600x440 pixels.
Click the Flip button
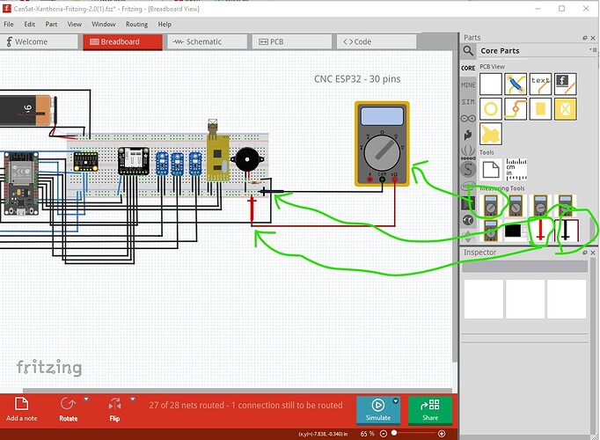point(114,409)
